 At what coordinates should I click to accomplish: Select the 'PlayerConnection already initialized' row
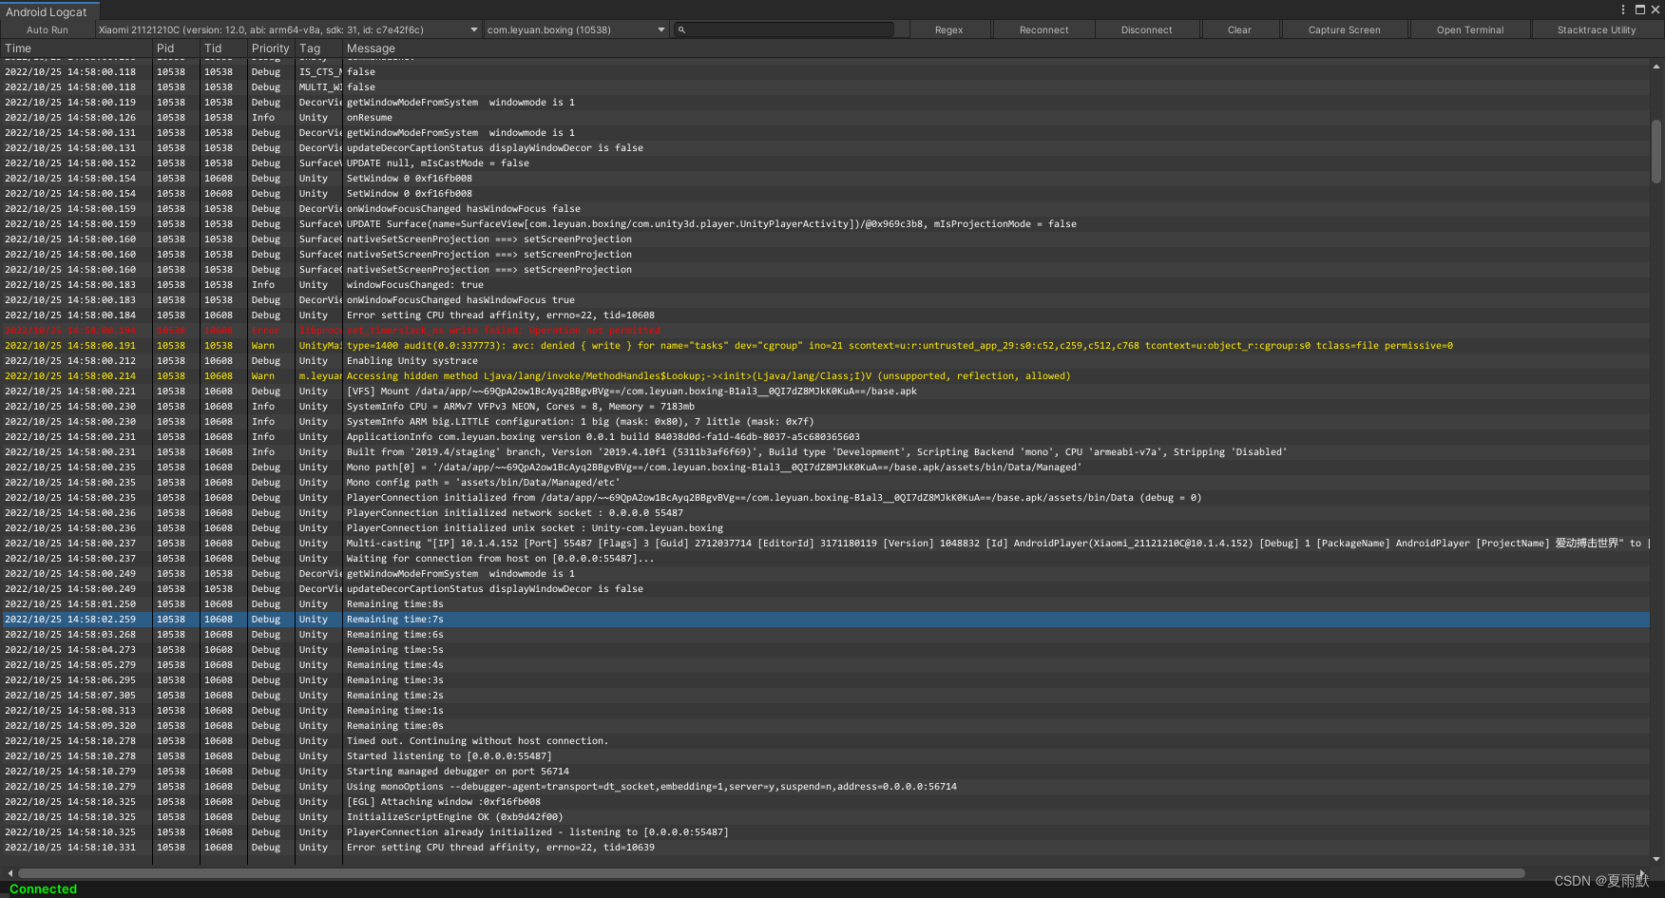click(x=825, y=832)
